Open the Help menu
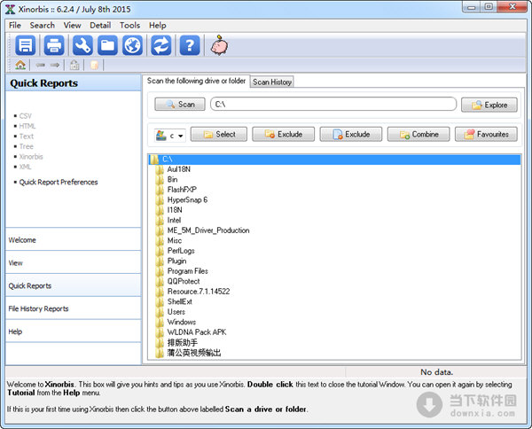Screen dimensions: 532x429 coord(158,26)
